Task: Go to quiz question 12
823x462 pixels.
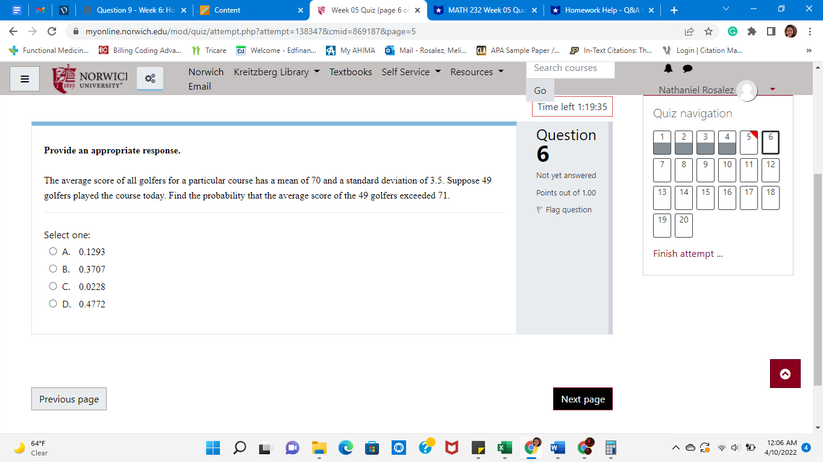Action: coord(771,170)
